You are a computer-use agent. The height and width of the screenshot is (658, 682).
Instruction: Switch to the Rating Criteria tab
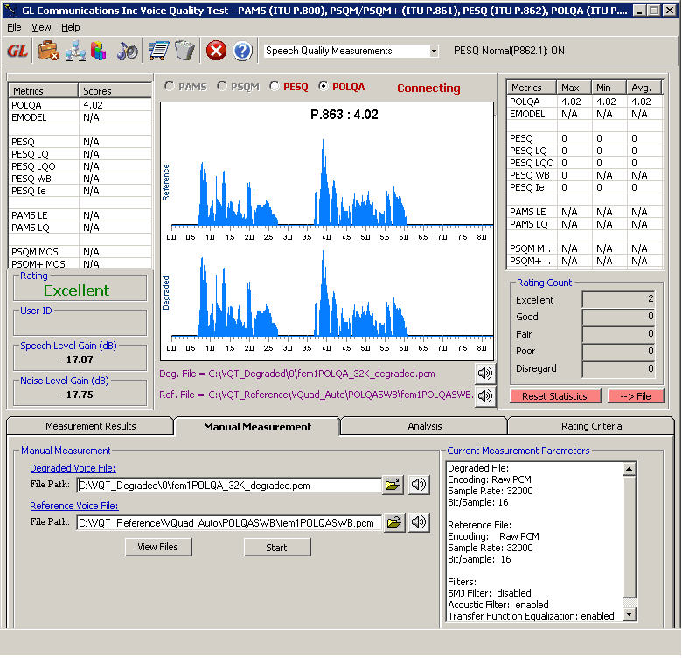coord(591,426)
